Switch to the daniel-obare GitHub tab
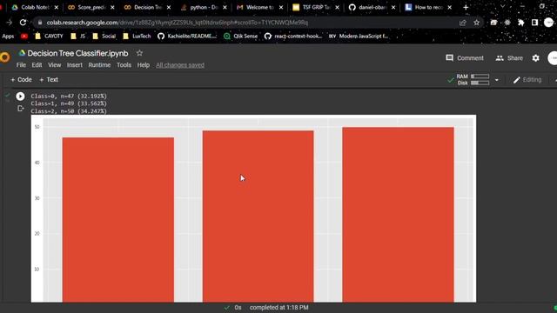557x313 pixels. pyautogui.click(x=372, y=7)
